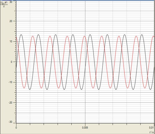Select the t / s axis unit label

point(152,132)
